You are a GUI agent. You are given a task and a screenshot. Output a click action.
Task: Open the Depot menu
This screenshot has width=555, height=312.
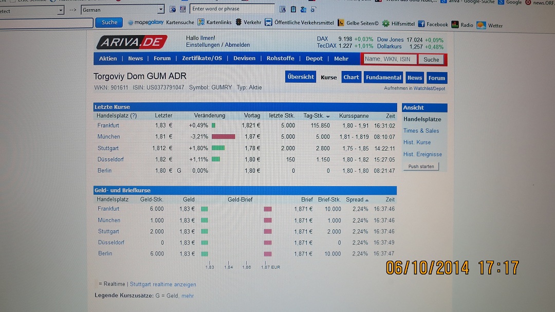click(314, 59)
